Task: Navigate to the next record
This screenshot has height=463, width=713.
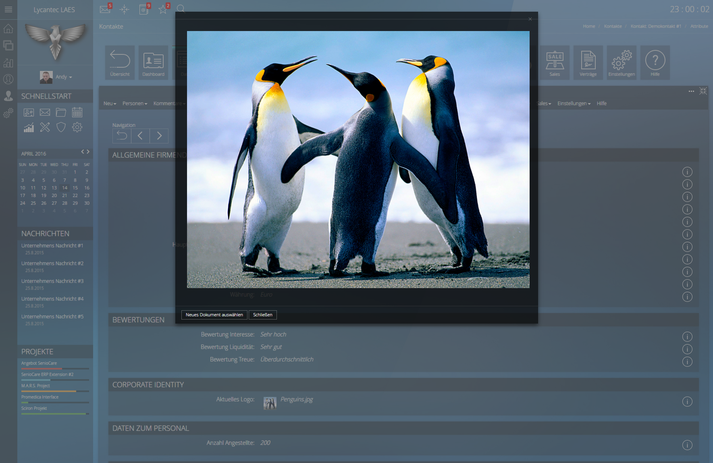Action: [x=159, y=136]
